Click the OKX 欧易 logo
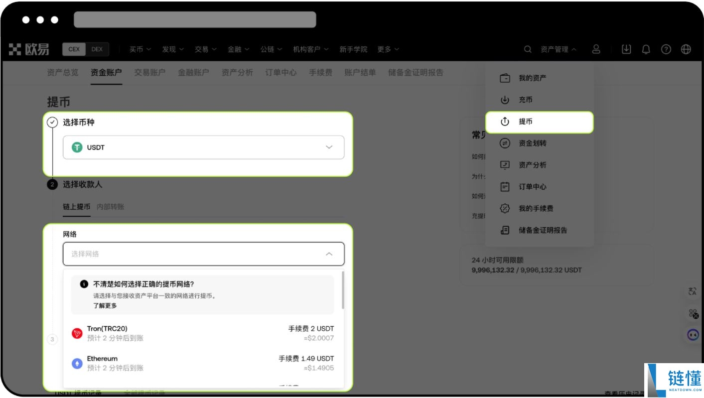The image size is (704, 398). point(29,49)
